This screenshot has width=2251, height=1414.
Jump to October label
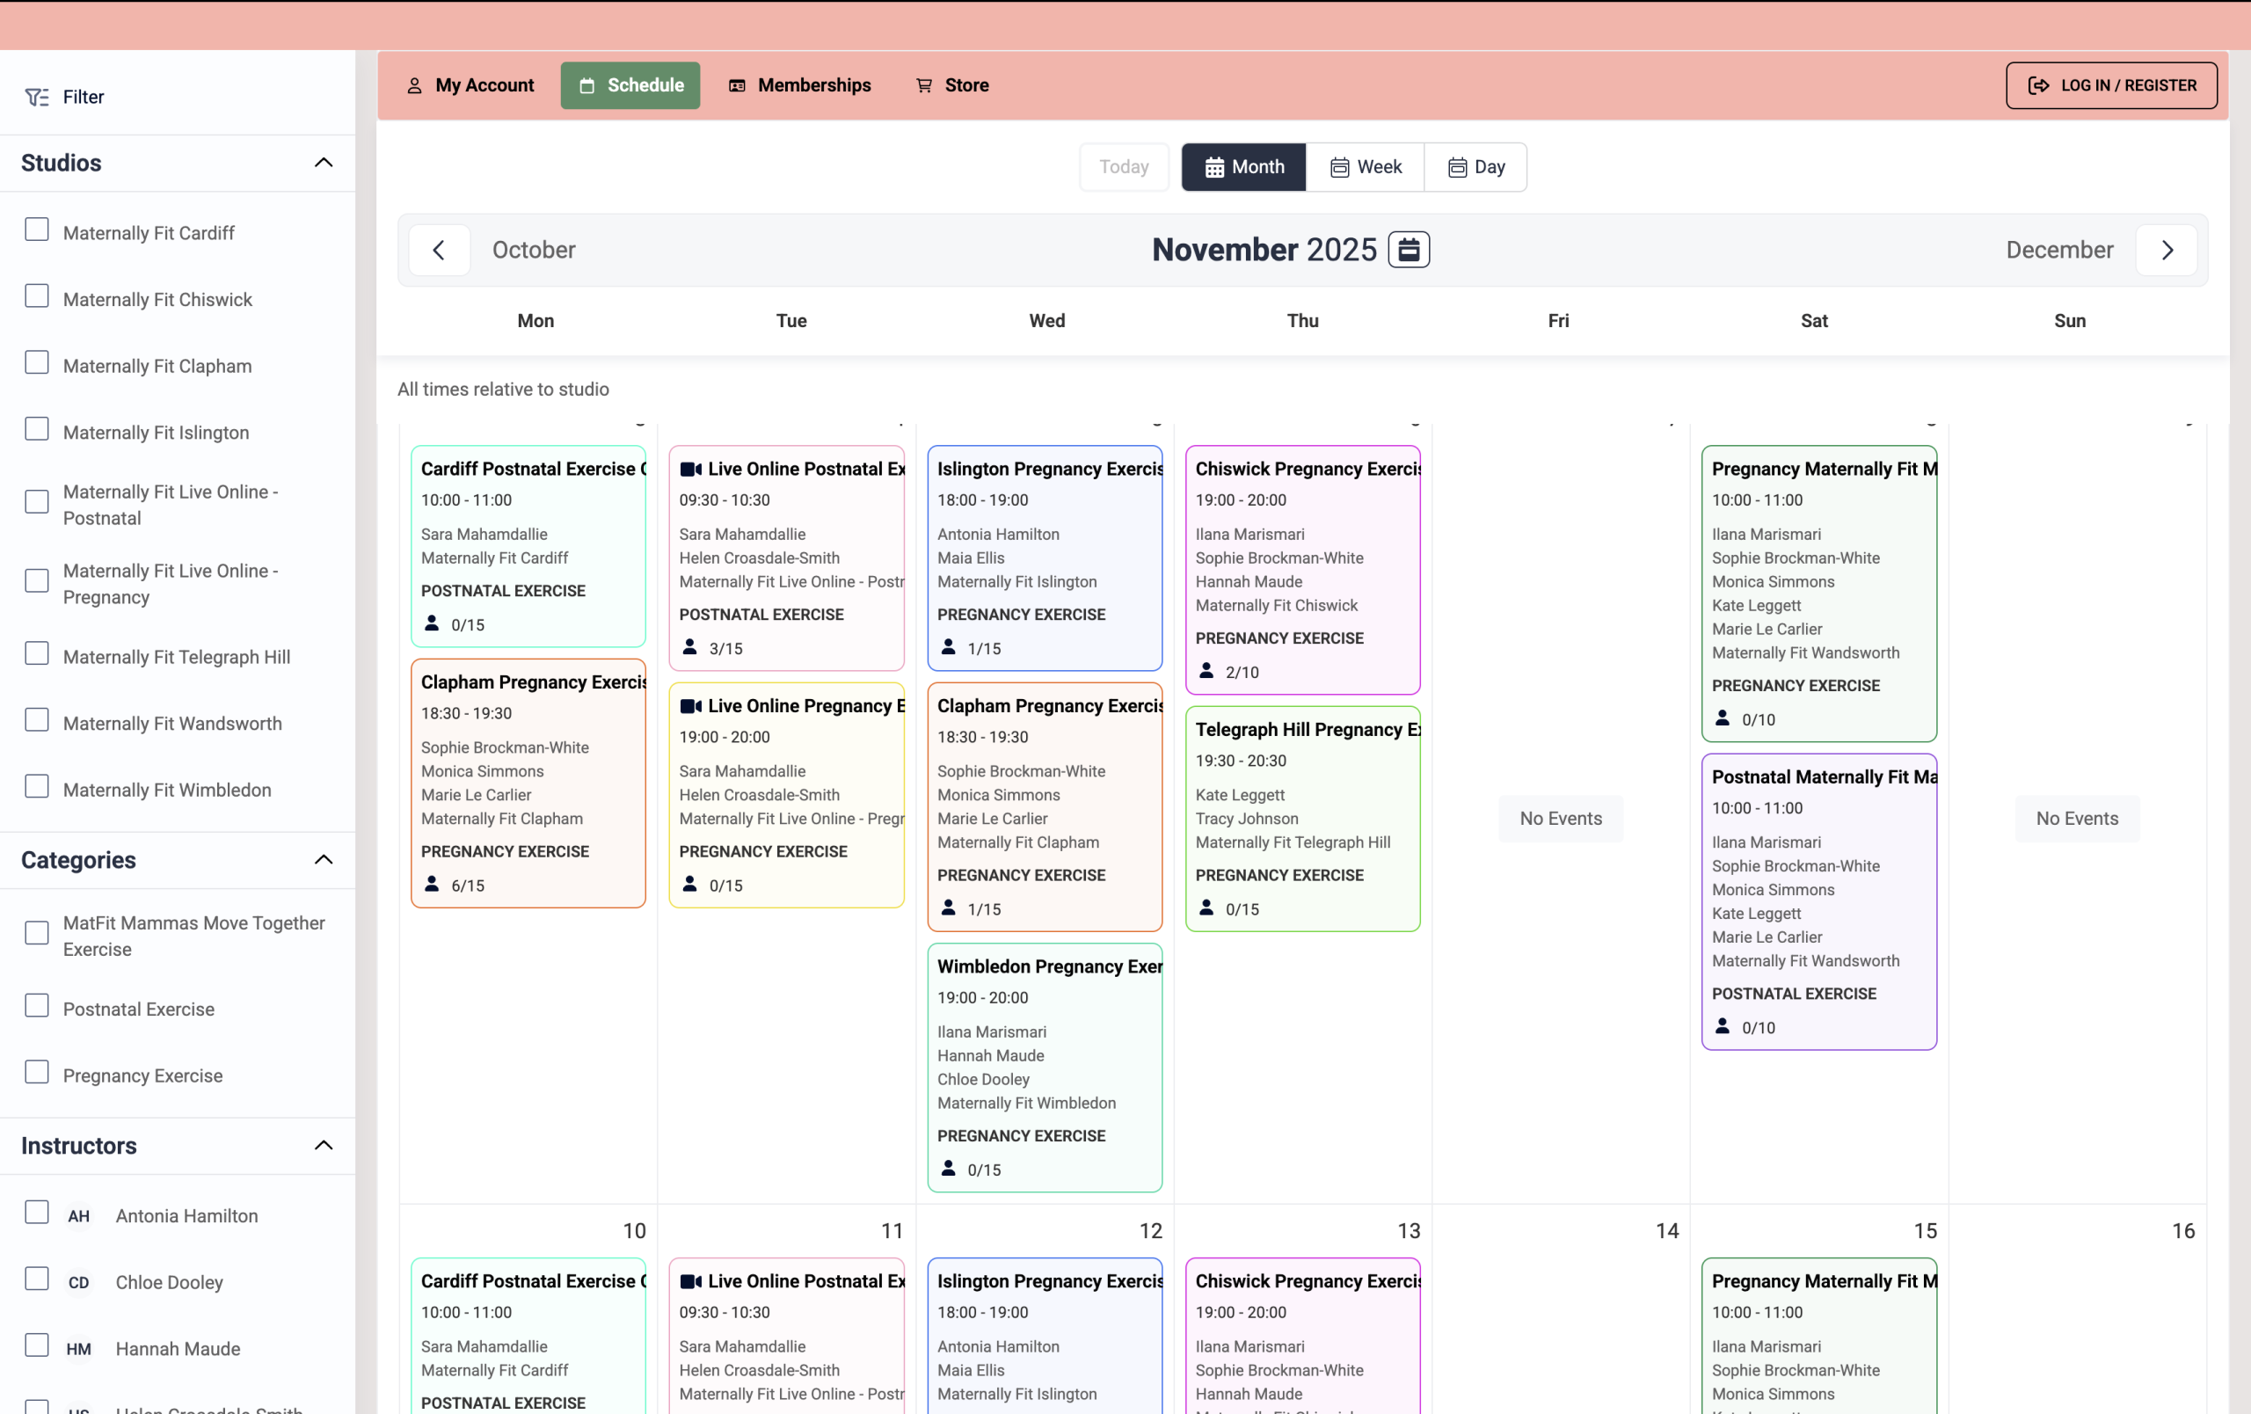click(x=534, y=250)
